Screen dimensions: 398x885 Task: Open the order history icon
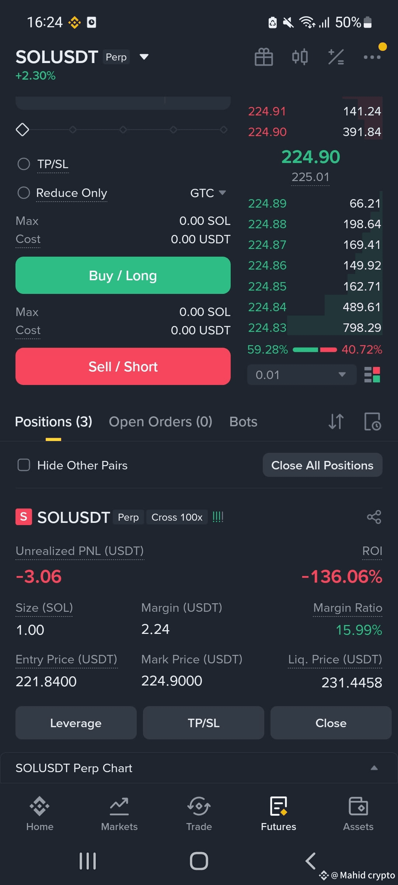(x=373, y=421)
